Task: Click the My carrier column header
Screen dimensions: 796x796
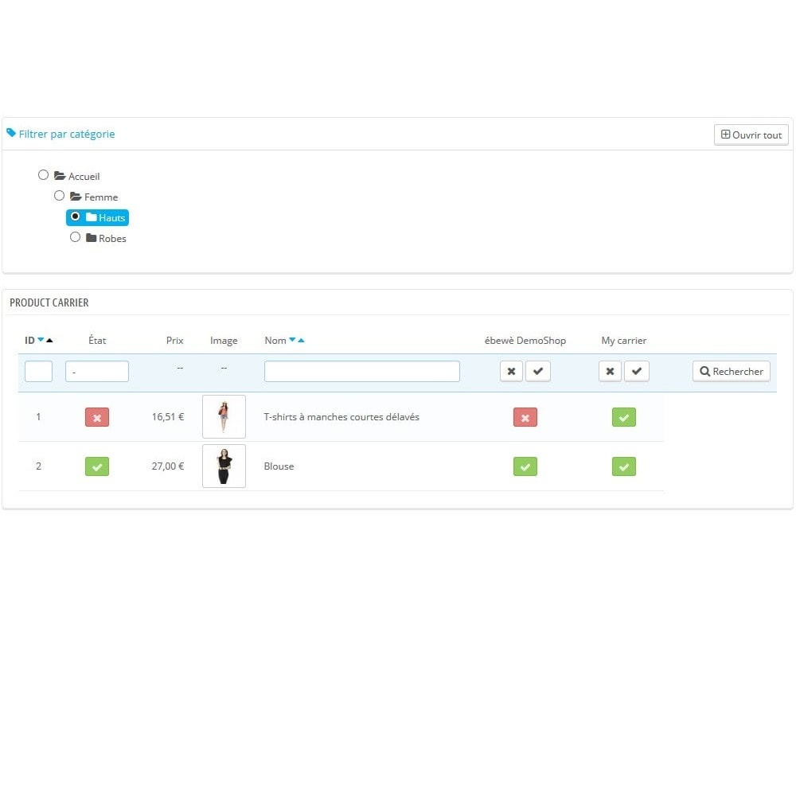Action: [x=624, y=340]
